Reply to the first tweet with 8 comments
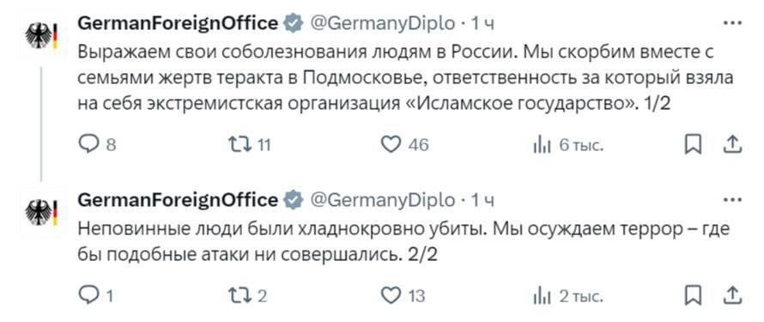The width and height of the screenshot is (764, 322). coord(98,144)
